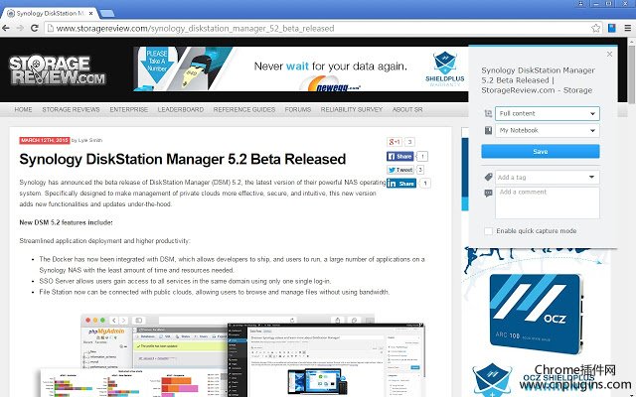Viewport: 636px width, 397px height.
Task: Click the Newegg banner advertisement
Action: tap(300, 68)
